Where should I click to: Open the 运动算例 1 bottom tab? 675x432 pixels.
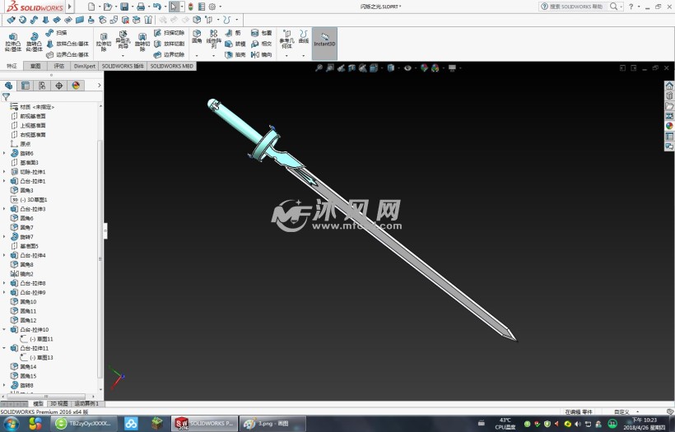86,403
